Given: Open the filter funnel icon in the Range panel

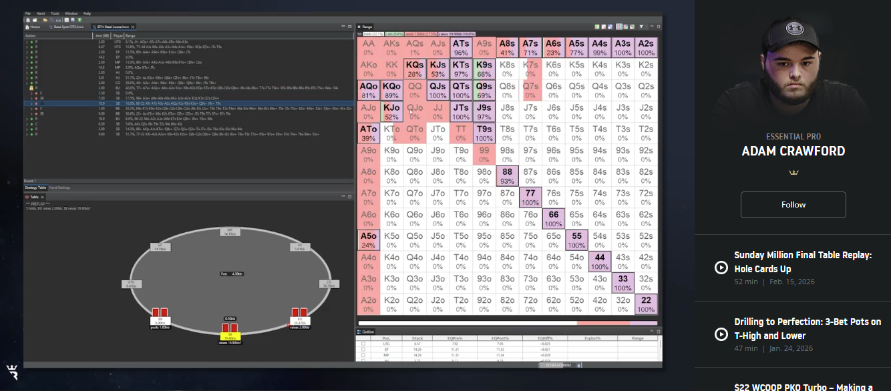Looking at the screenshot, I should tap(641, 25).
